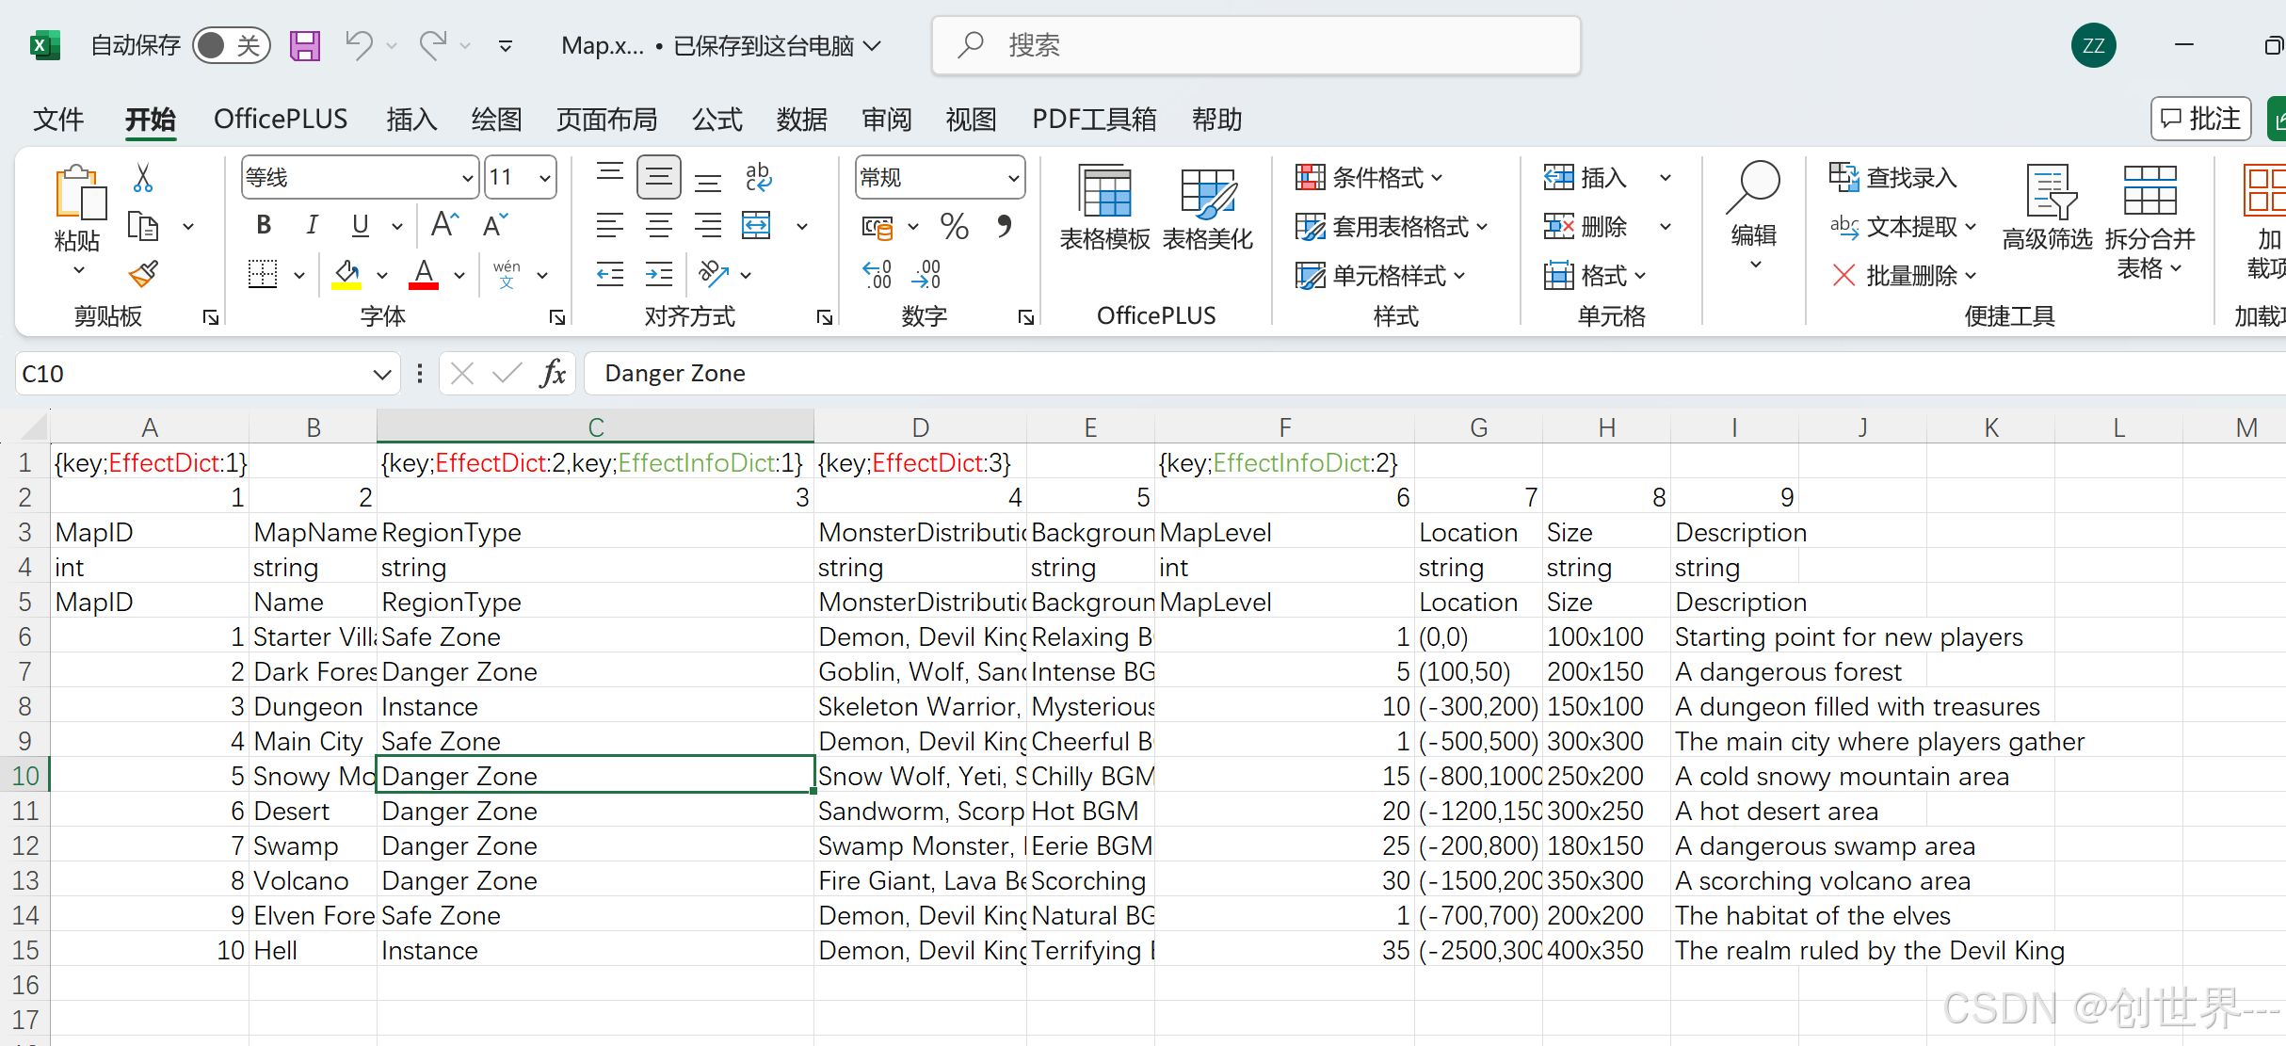Viewport: 2286px width, 1046px height.
Task: Click the Redo arrow icon
Action: click(x=432, y=45)
